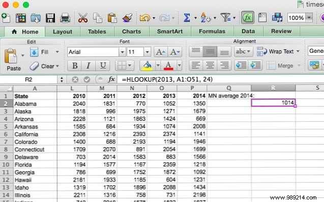This screenshot has height=202, width=324.
Task: Decrease font size with small A icon
Action: 175,52
